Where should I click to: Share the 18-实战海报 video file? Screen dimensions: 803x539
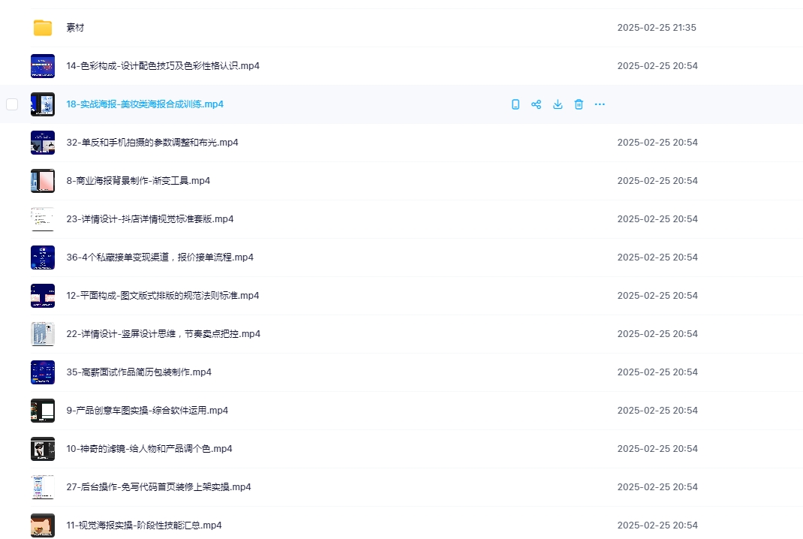537,104
